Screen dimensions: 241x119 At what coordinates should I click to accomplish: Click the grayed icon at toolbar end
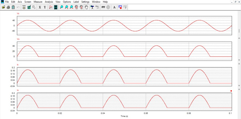click(x=125, y=7)
